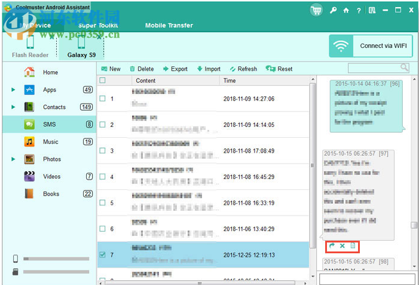This screenshot has width=419, height=285.
Task: Close the Flash Reader device tab
Action: point(52,37)
